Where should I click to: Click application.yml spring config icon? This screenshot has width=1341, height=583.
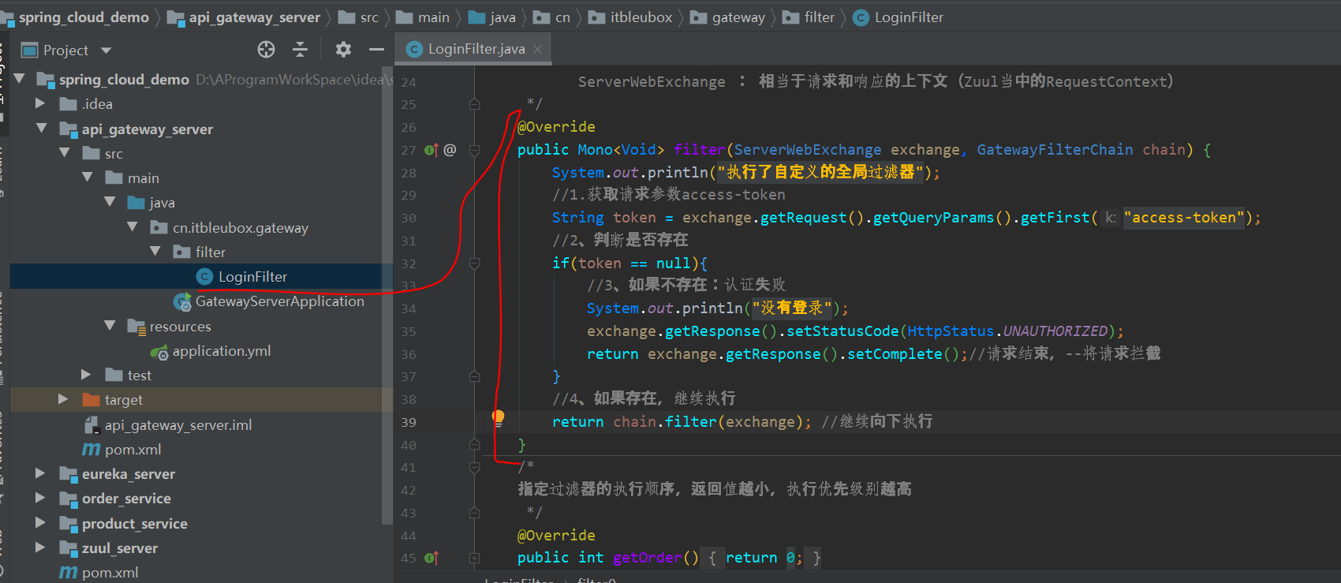(159, 351)
